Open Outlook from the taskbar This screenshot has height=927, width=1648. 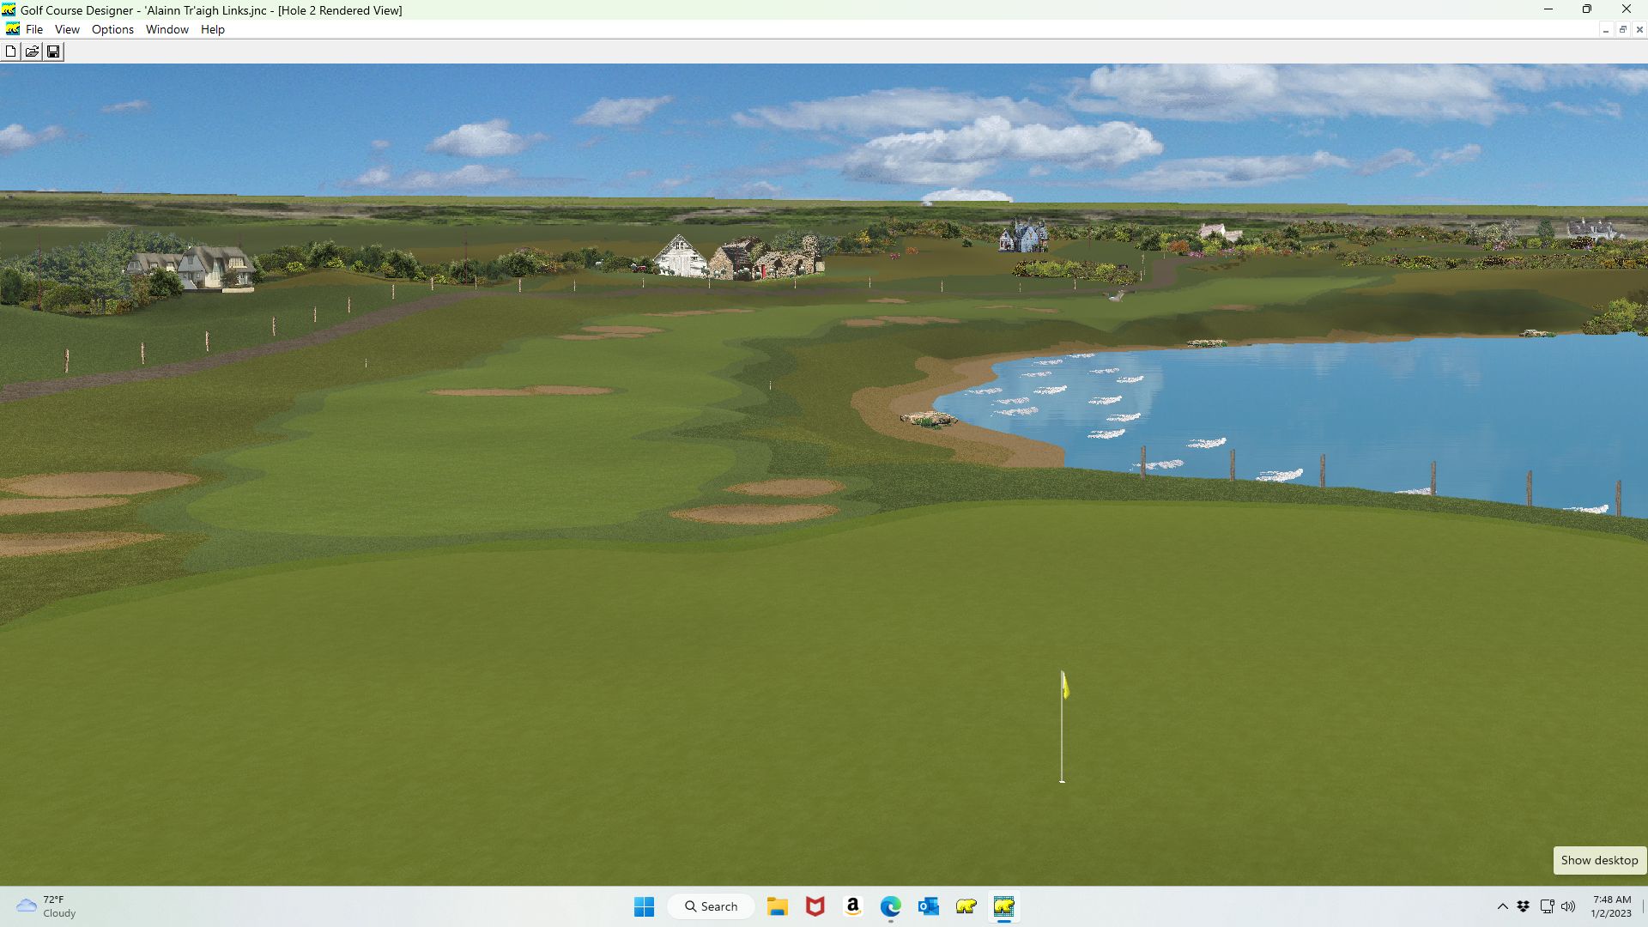pyautogui.click(x=929, y=906)
